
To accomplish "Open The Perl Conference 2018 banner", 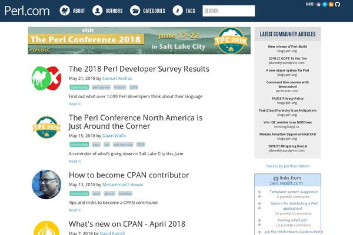I will pyautogui.click(x=139, y=41).
